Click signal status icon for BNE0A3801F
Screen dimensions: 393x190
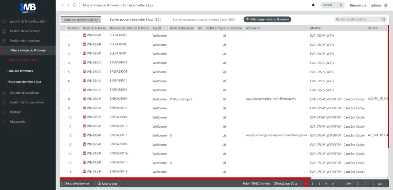pos(224,136)
